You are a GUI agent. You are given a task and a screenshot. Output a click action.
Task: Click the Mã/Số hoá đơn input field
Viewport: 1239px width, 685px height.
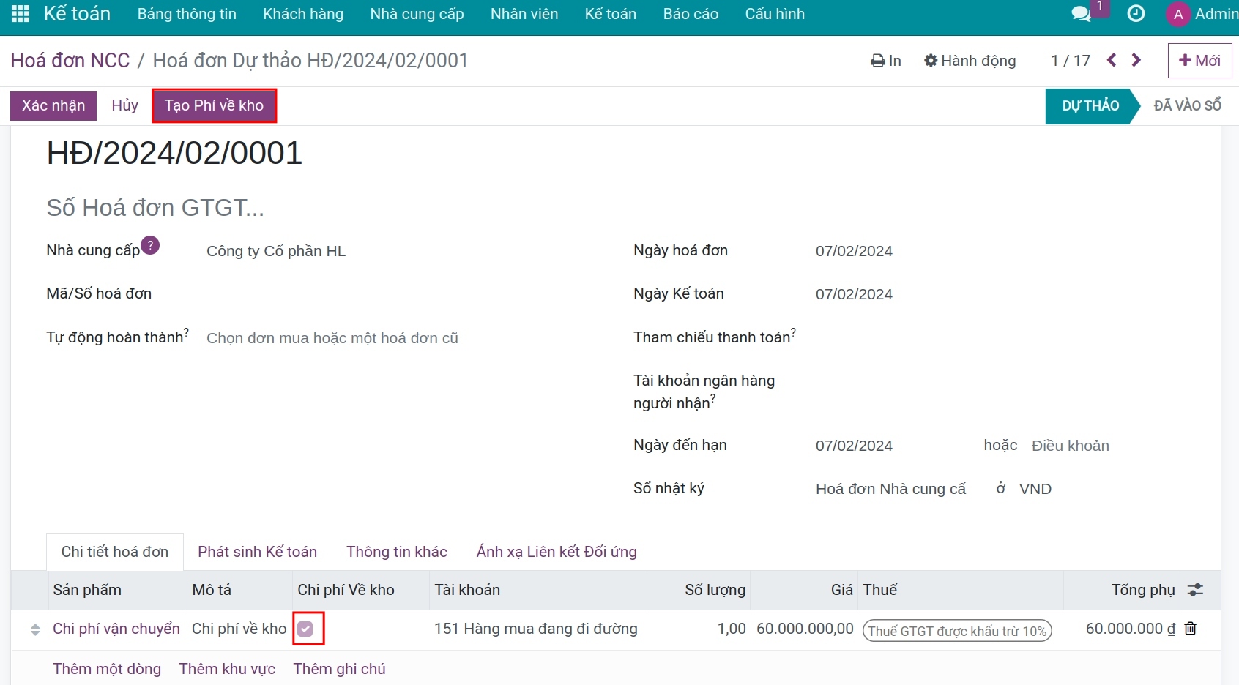pos(293,293)
